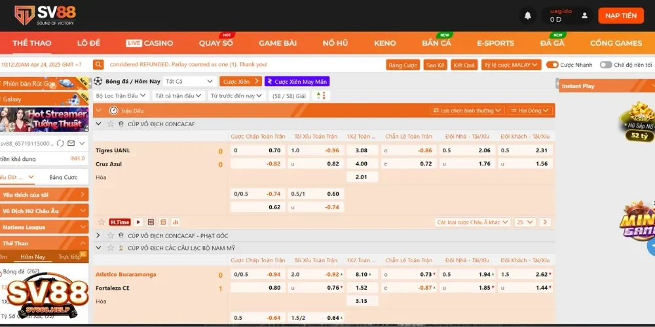Open the statistics bar chart icon
Viewport: 655px width, 327px height.
coord(176,222)
